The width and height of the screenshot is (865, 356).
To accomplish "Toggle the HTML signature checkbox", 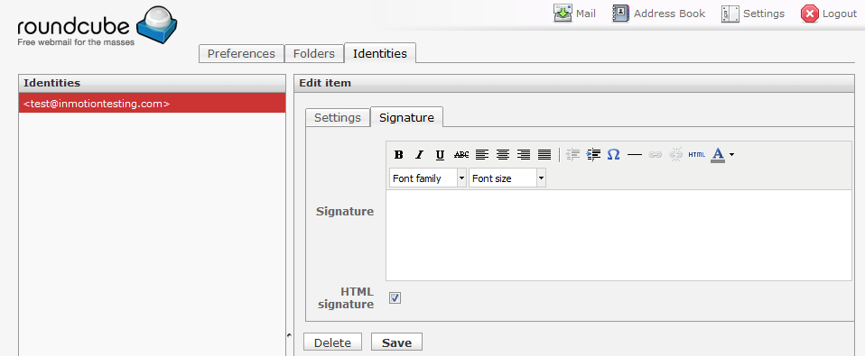I will (x=395, y=297).
